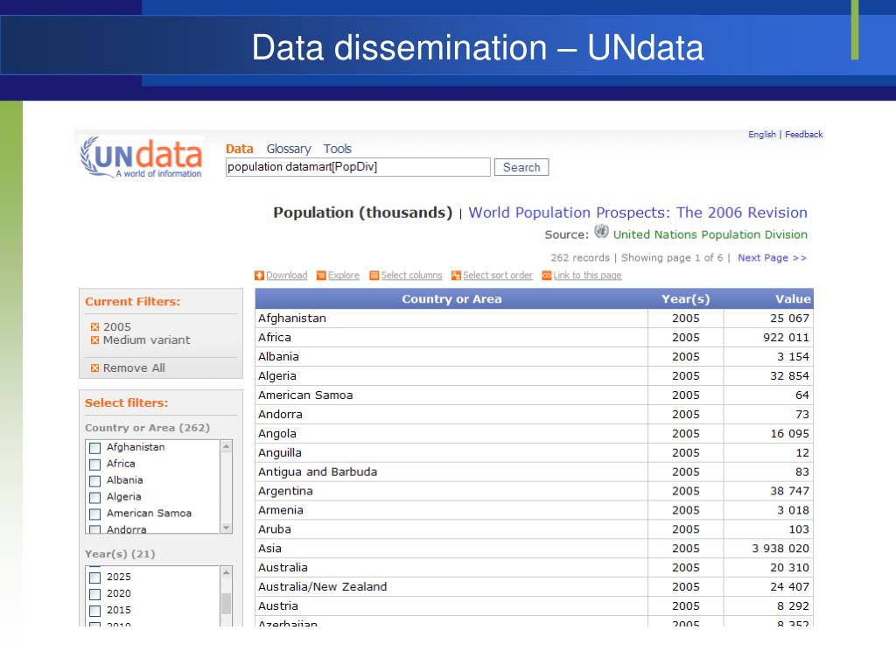Image resolution: width=896 pixels, height=672 pixels.
Task: Click the value 38 747 for Argentina
Action: [790, 491]
